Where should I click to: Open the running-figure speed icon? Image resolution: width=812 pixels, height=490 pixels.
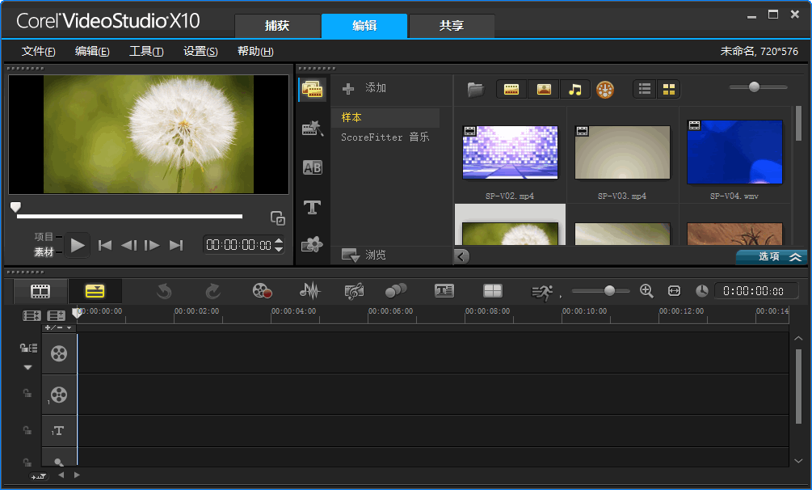542,293
